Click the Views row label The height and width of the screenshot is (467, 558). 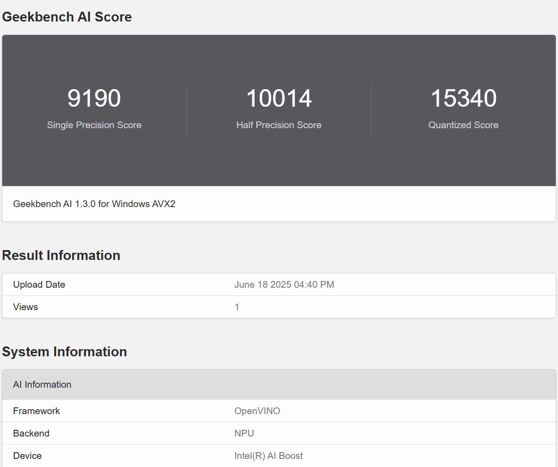click(26, 307)
